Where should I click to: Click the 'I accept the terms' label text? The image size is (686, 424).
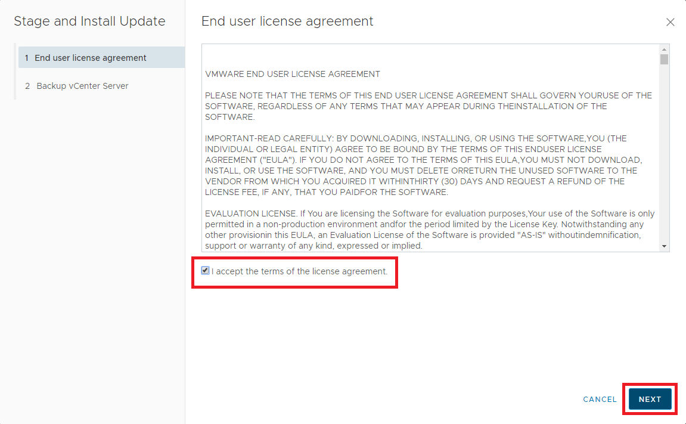pos(299,271)
